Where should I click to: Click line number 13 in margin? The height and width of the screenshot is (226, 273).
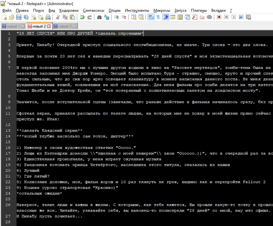[x=8, y=130]
